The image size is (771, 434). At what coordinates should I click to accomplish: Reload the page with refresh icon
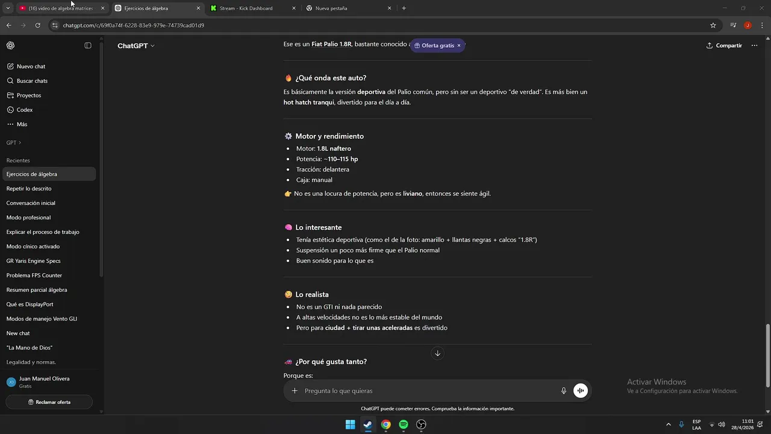click(37, 25)
